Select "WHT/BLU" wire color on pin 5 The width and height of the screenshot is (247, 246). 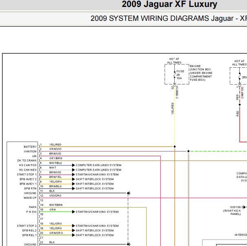click(x=56, y=163)
